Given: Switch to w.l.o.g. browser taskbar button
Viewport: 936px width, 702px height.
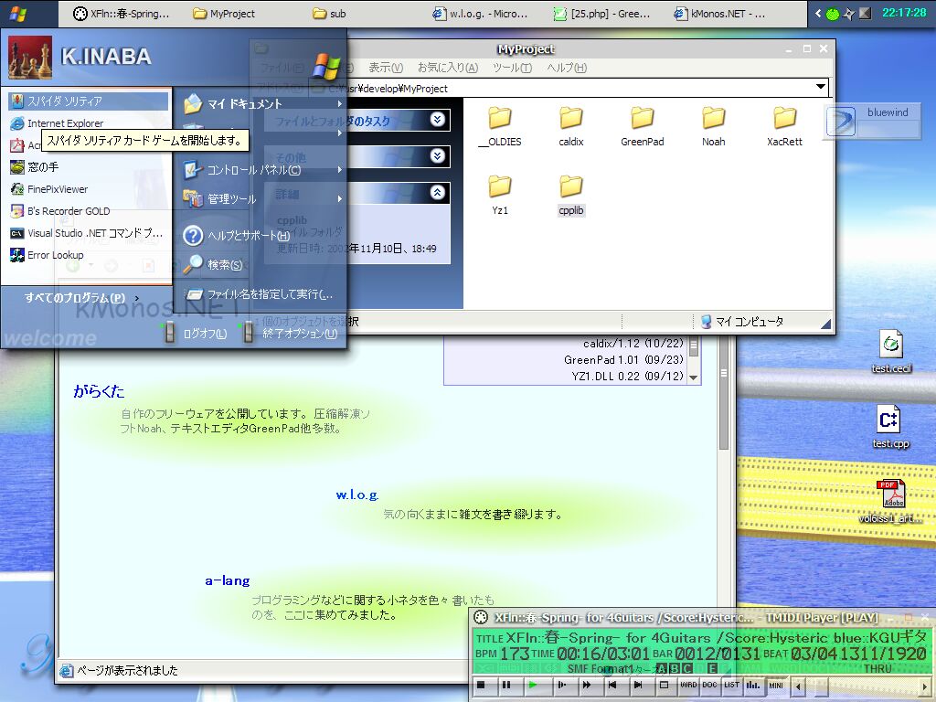Looking at the screenshot, I should point(480,14).
